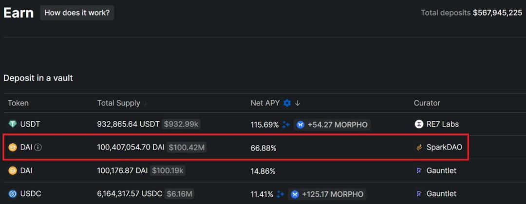The height and width of the screenshot is (204, 526).
Task: Open the 'How does it work?' button
Action: click(x=77, y=13)
